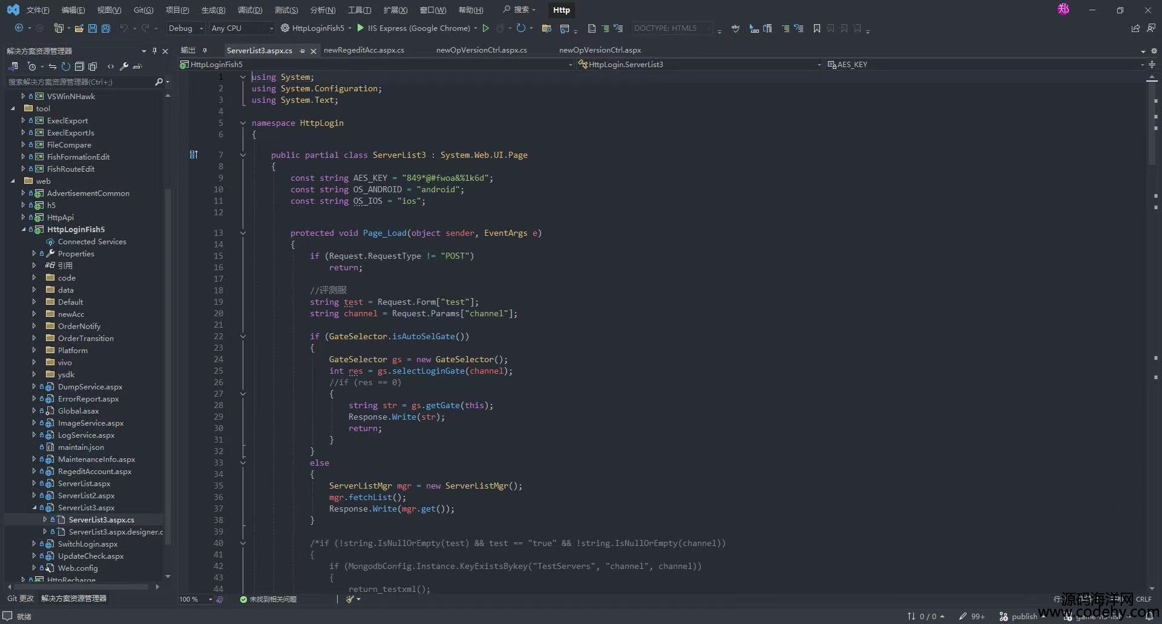Select Connected Services under HttpLoginFish5
Screen dimensions: 1162x624
[x=92, y=241]
